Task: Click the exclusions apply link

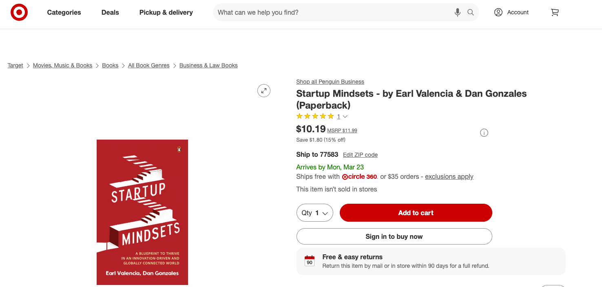Action: pyautogui.click(x=449, y=177)
